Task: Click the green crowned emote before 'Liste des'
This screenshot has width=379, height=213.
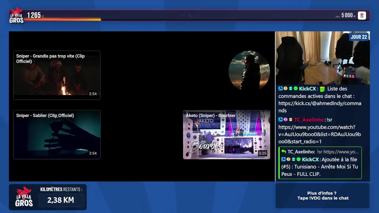Action: pyautogui.click(x=322, y=89)
